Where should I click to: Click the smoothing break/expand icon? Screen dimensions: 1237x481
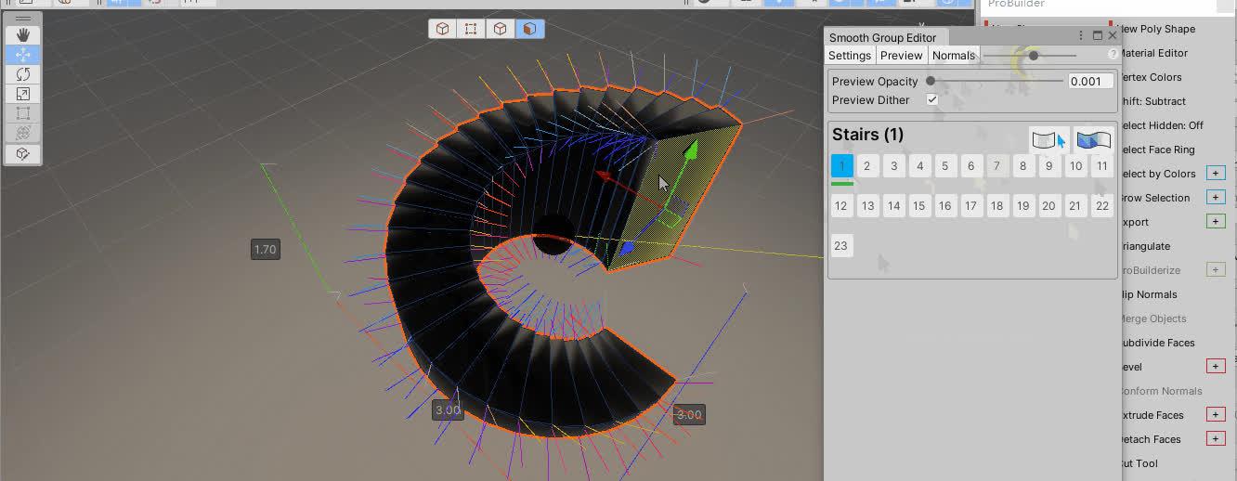pos(1093,140)
